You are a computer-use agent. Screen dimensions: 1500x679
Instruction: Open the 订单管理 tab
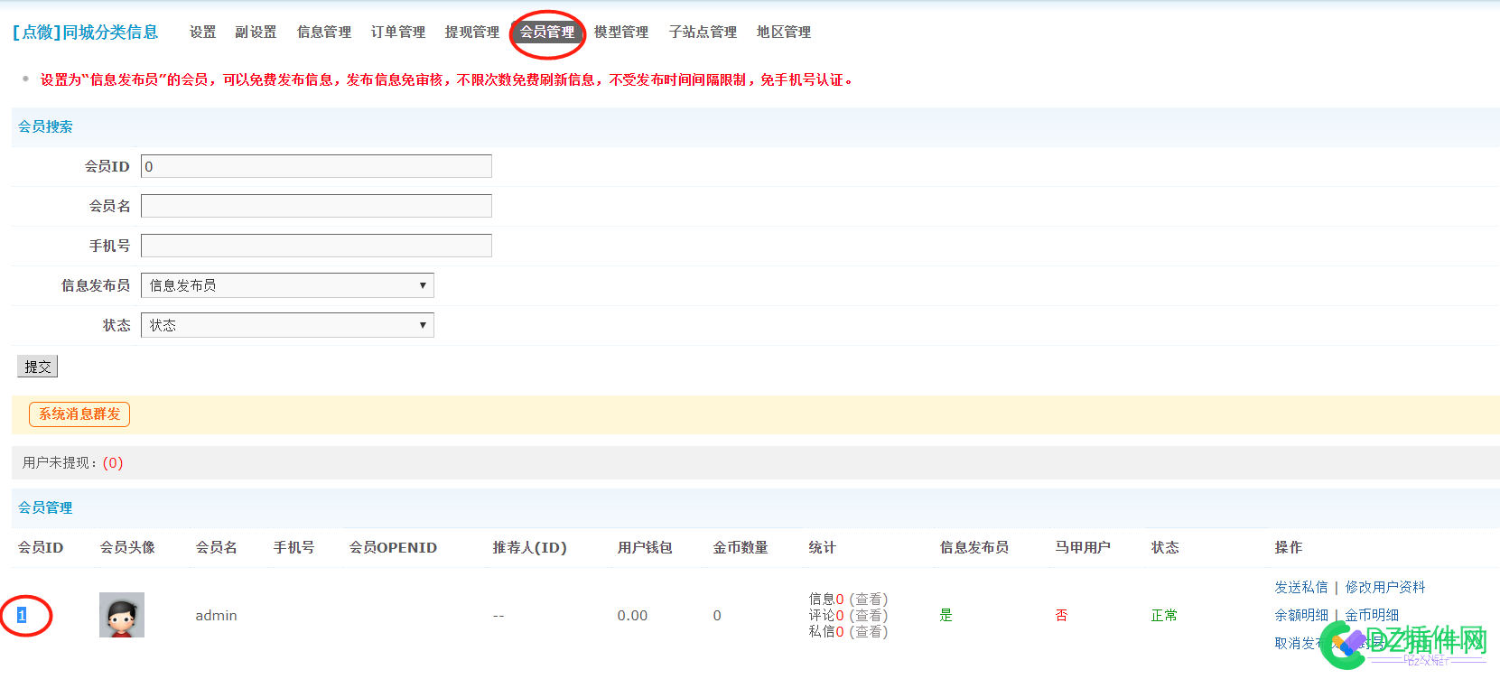398,33
